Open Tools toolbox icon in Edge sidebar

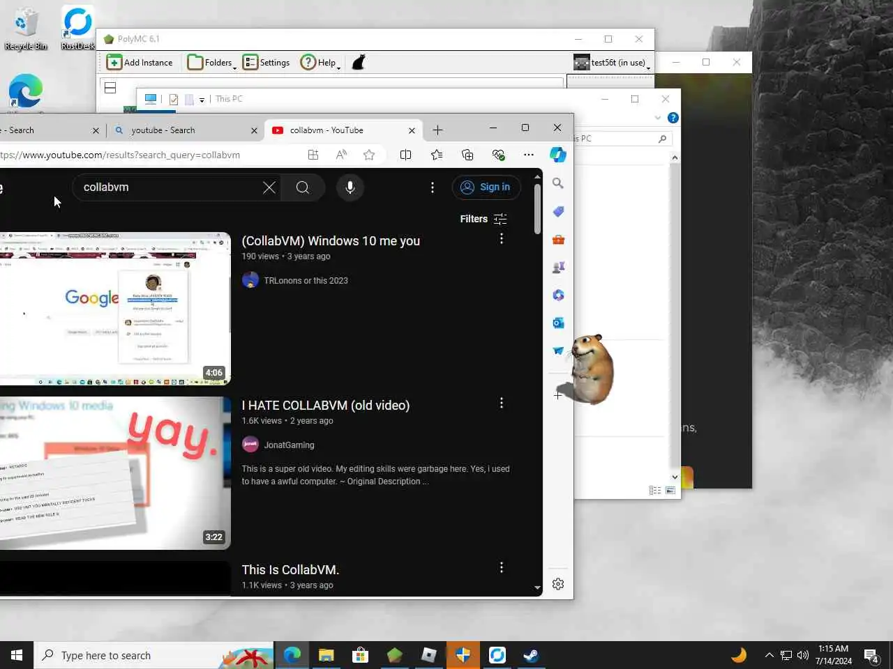point(558,239)
